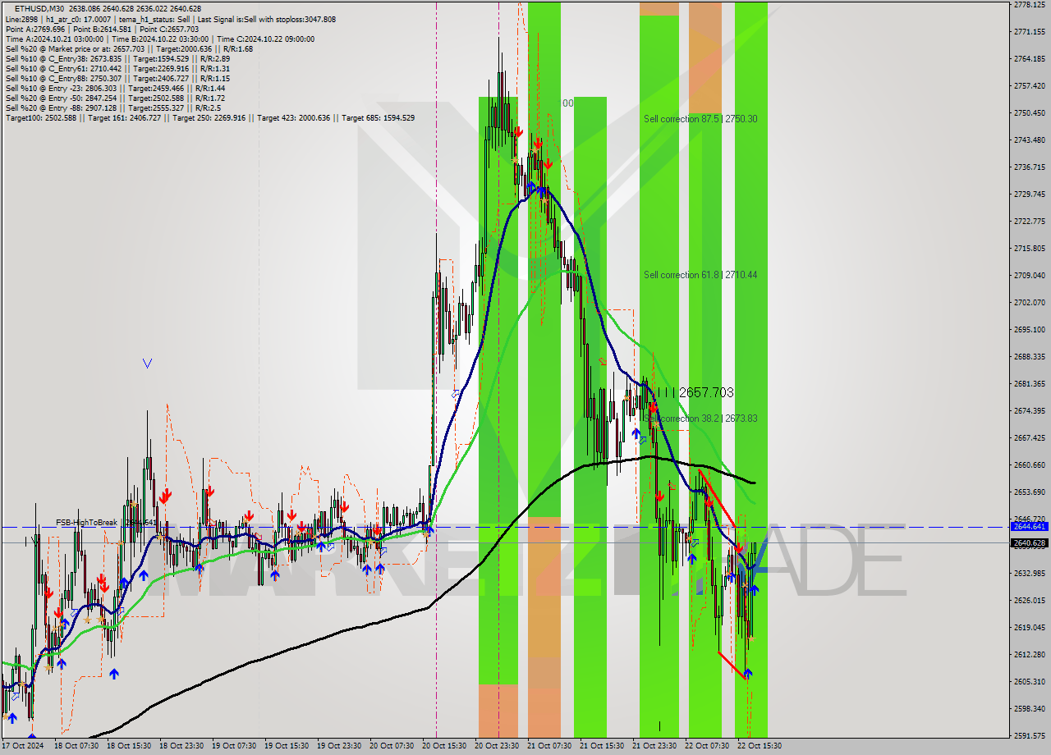This screenshot has width=1051, height=755.
Task: Click 2695.100 on the price axis
Action: (1030, 329)
